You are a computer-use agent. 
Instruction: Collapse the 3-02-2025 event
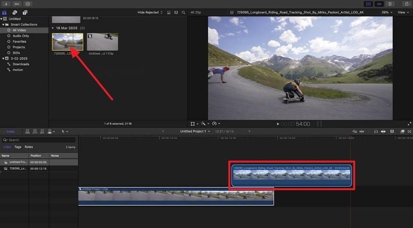pyautogui.click(x=3, y=58)
